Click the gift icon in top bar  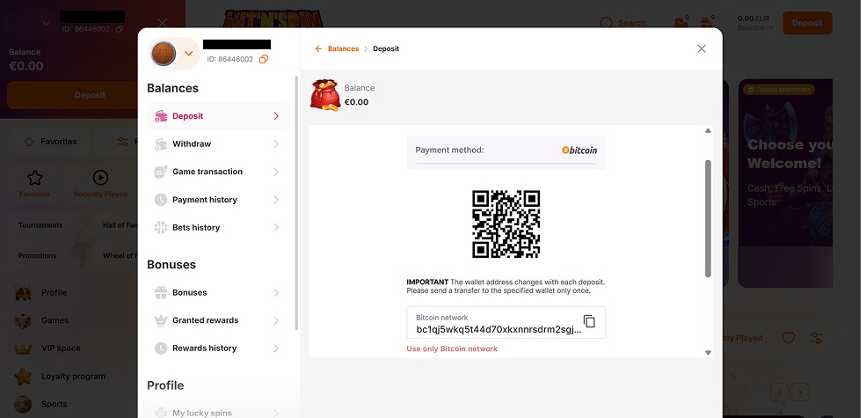coord(706,23)
